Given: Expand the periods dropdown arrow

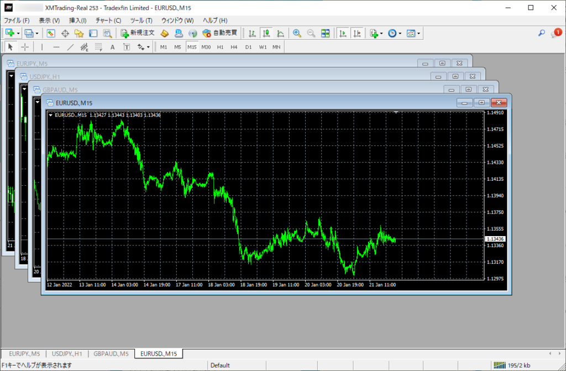Looking at the screenshot, I should (x=400, y=34).
